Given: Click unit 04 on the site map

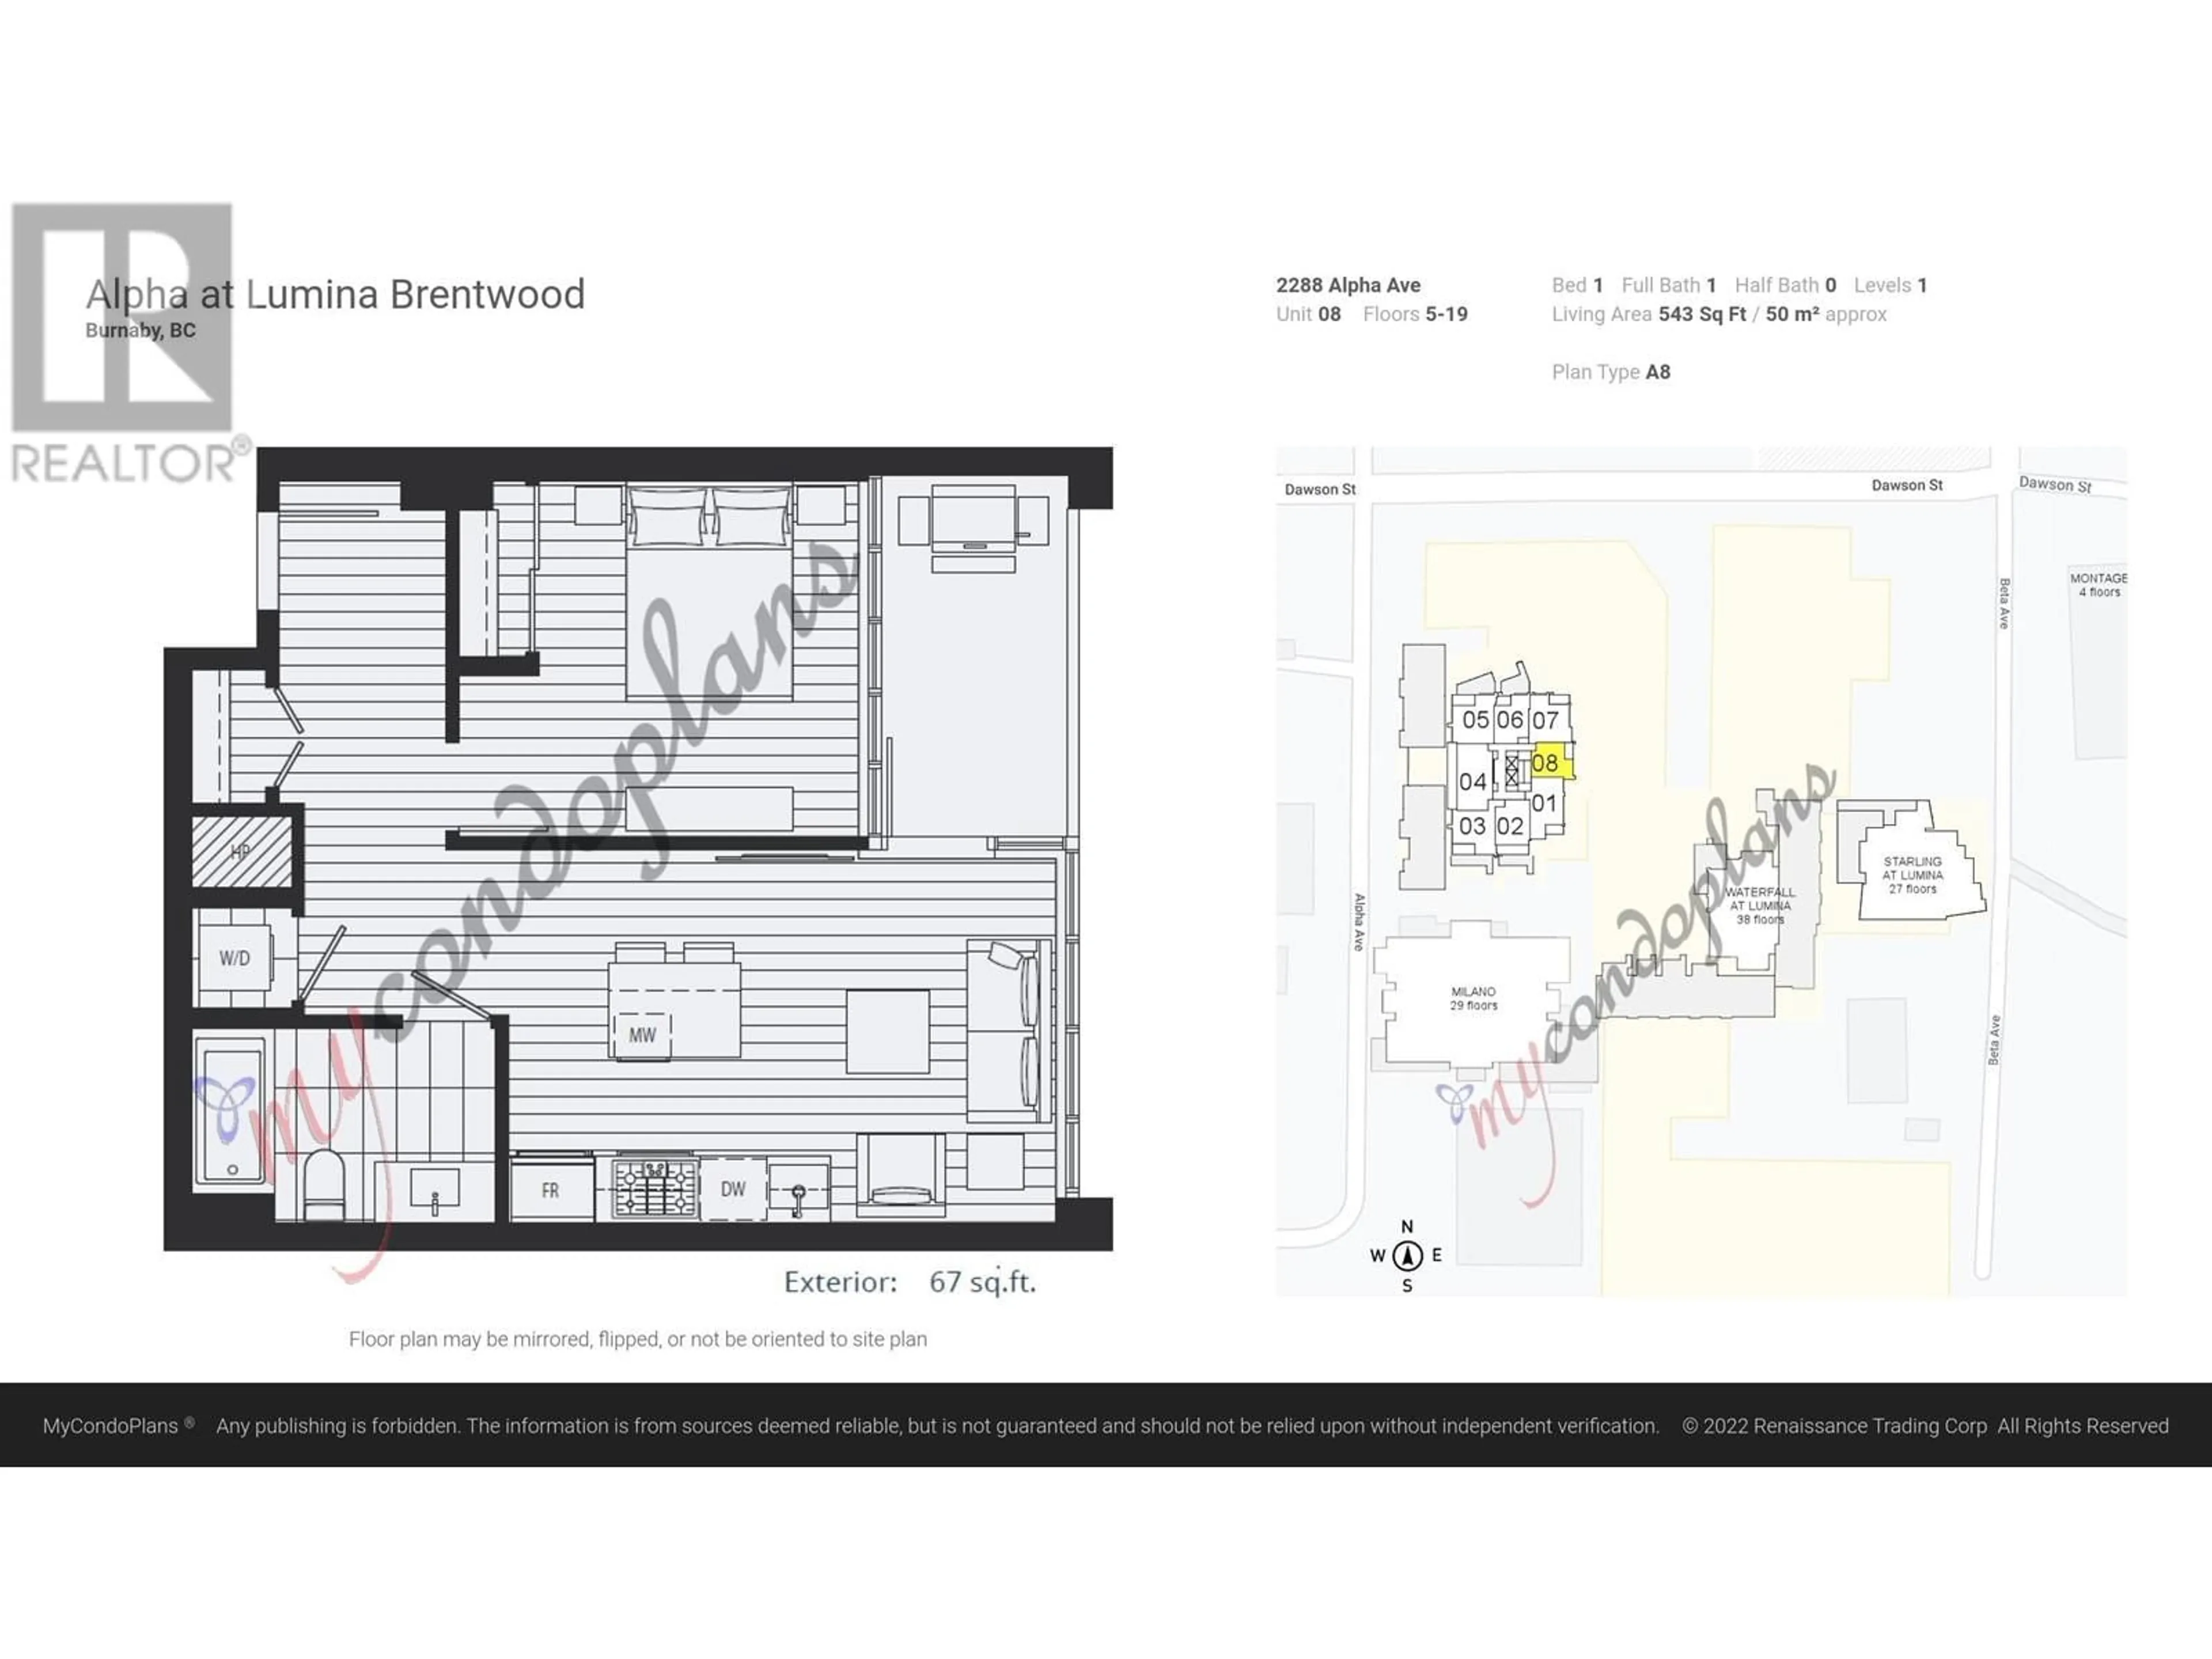Looking at the screenshot, I should 1472,782.
